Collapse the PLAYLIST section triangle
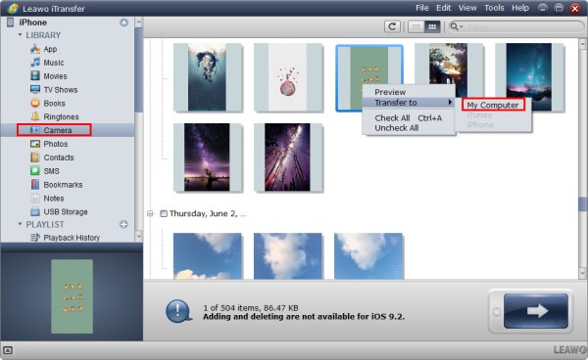 click(x=20, y=224)
